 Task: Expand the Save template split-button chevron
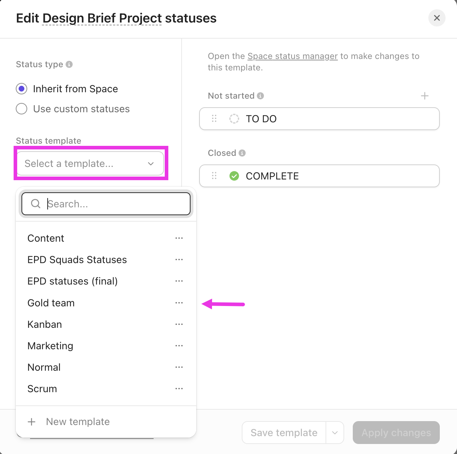coord(335,433)
